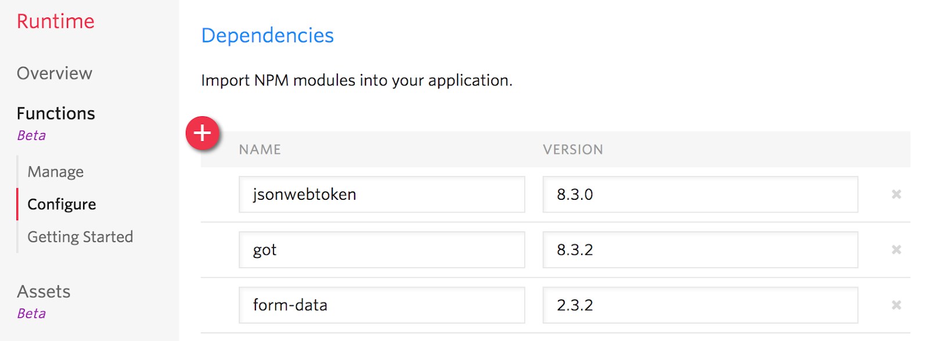Focus the 2.3.2 version field
This screenshot has width=929, height=341.
point(700,305)
